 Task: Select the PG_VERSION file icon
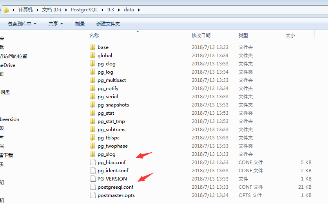click(x=93, y=179)
